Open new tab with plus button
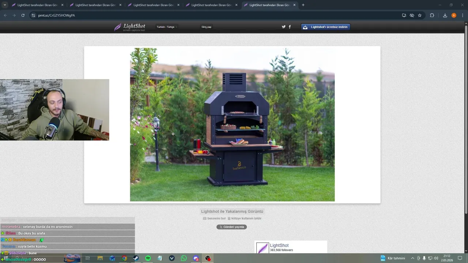Viewport: 468px width, 263px height. [303, 5]
